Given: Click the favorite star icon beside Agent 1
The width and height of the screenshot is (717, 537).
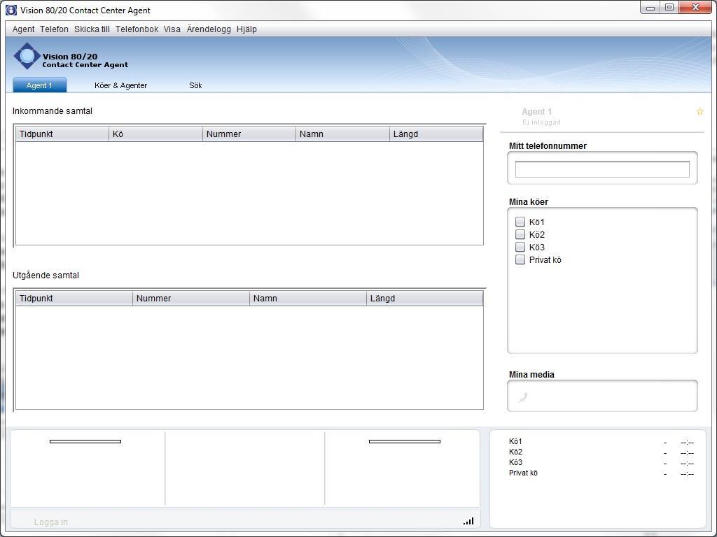Looking at the screenshot, I should (699, 111).
